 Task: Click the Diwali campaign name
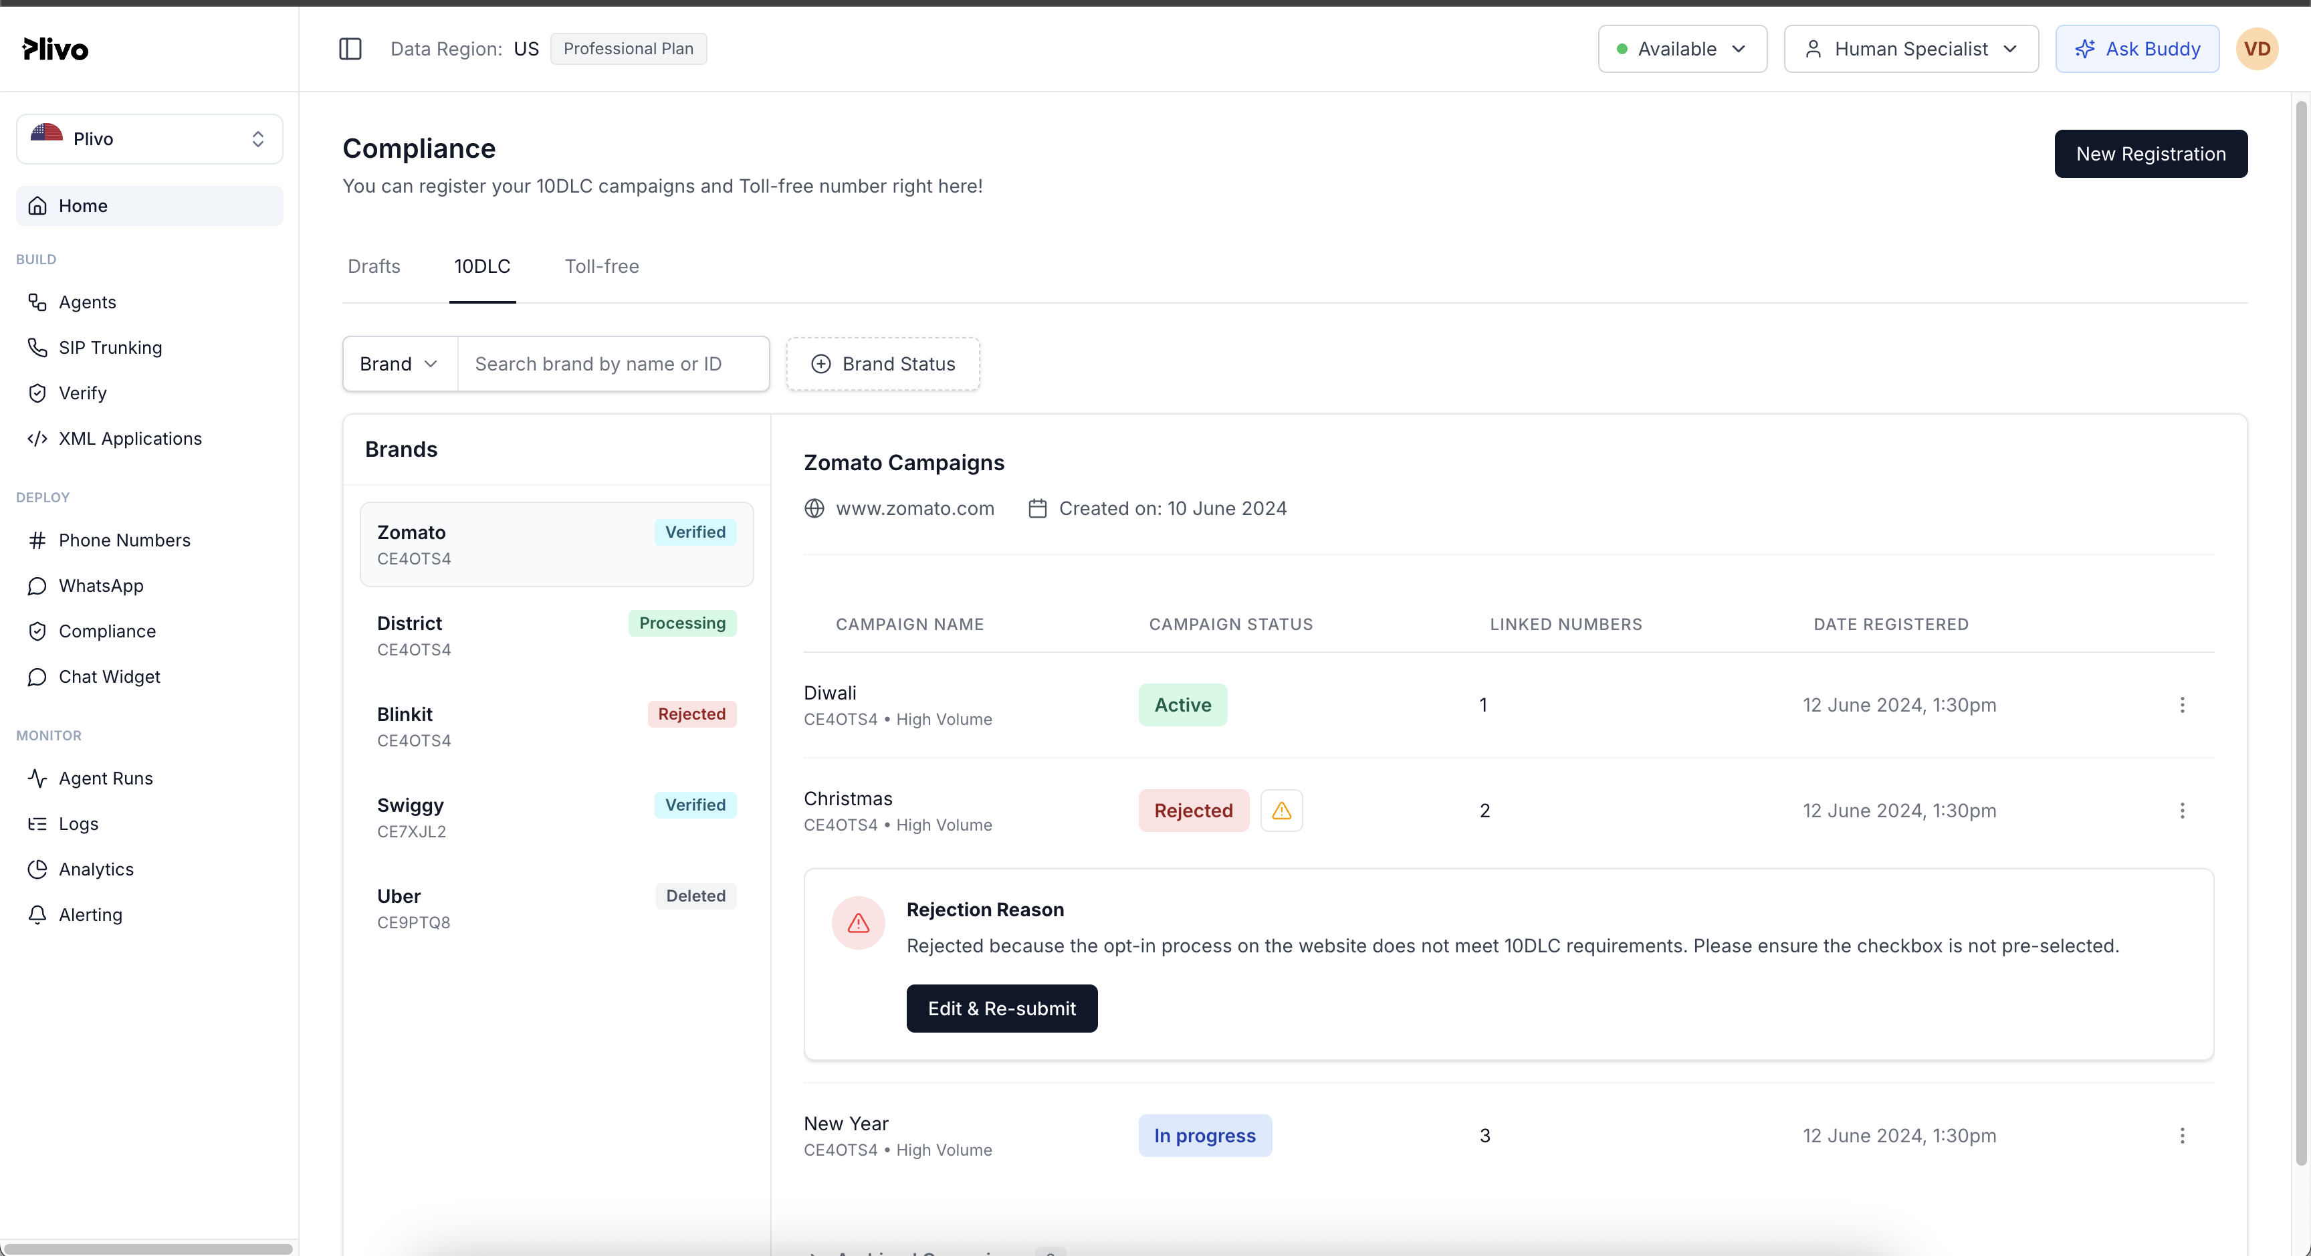830,694
